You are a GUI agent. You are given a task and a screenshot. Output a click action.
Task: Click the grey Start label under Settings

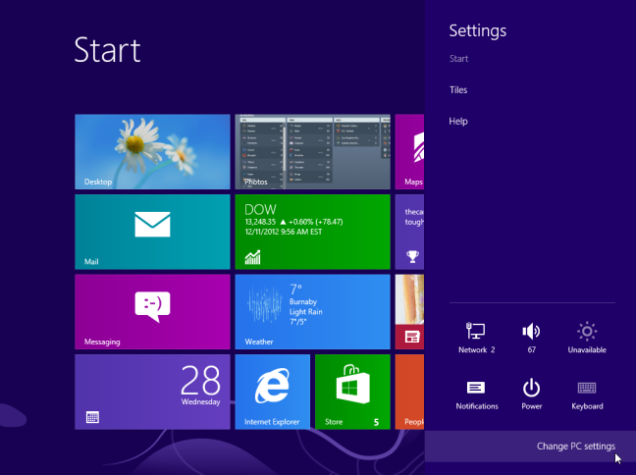458,59
